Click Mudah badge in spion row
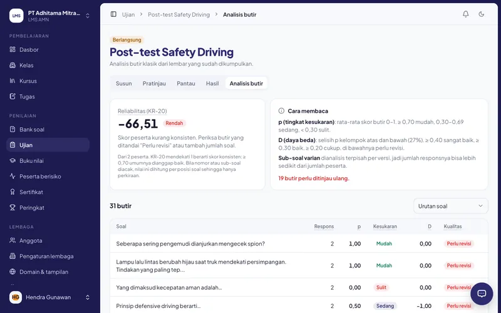Screen dimensions: 501x313 pos(384,244)
